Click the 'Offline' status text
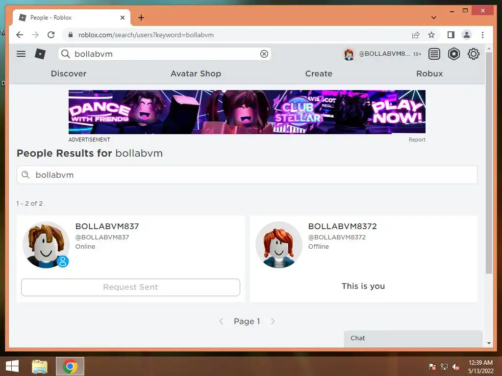Image resolution: width=502 pixels, height=376 pixels. point(319,247)
